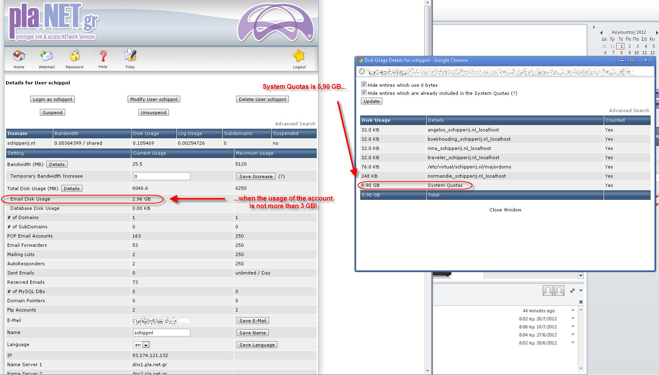Click the Counted column header
Image resolution: width=659 pixels, height=375 pixels.
(615, 120)
